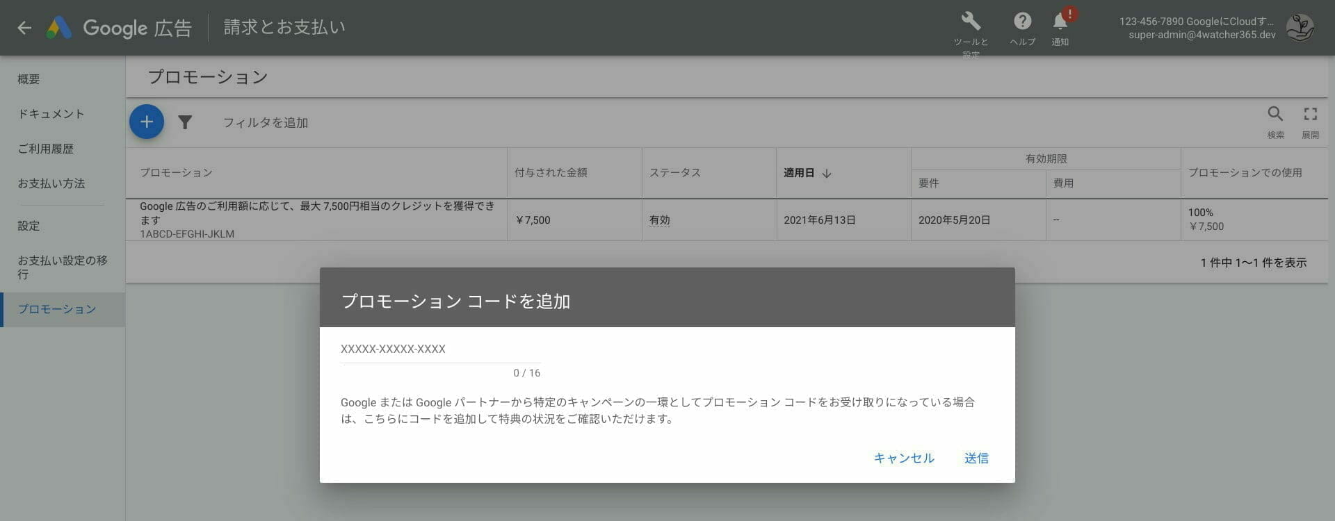Click the Google Ads logo
The height and width of the screenshot is (521, 1335).
click(x=59, y=28)
